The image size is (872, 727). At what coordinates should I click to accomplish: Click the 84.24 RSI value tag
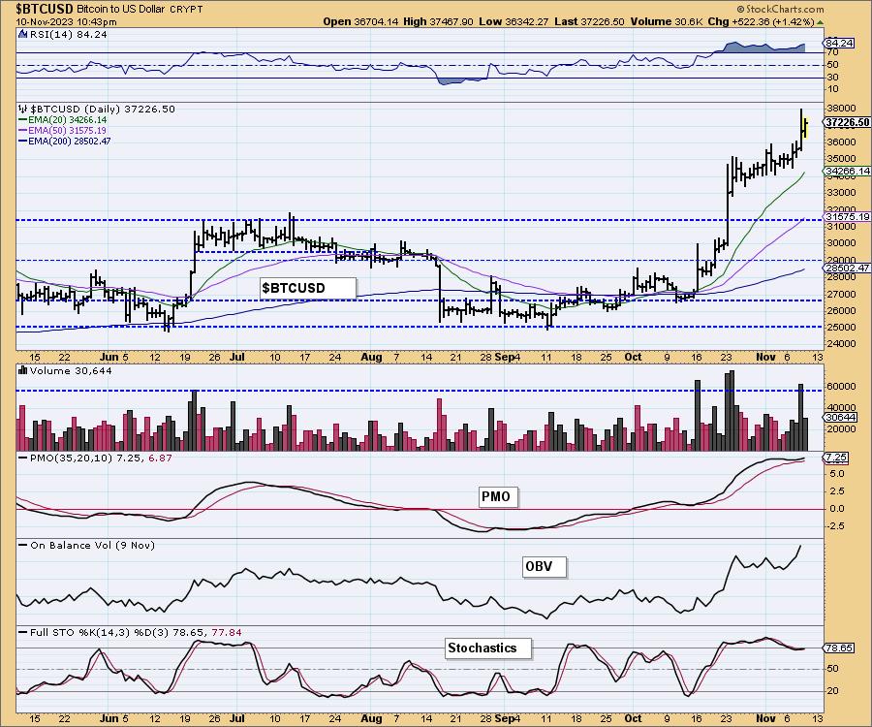(x=839, y=43)
